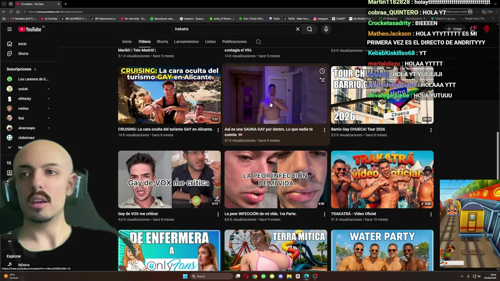The image size is (500, 281).
Task: Click the taskbar clock and date
Action: (x=490, y=276)
